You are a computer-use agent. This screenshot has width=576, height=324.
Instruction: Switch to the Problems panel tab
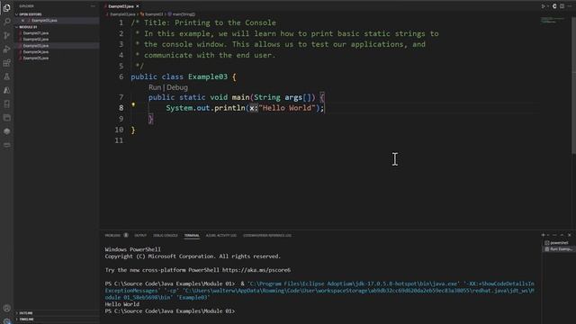pos(112,236)
